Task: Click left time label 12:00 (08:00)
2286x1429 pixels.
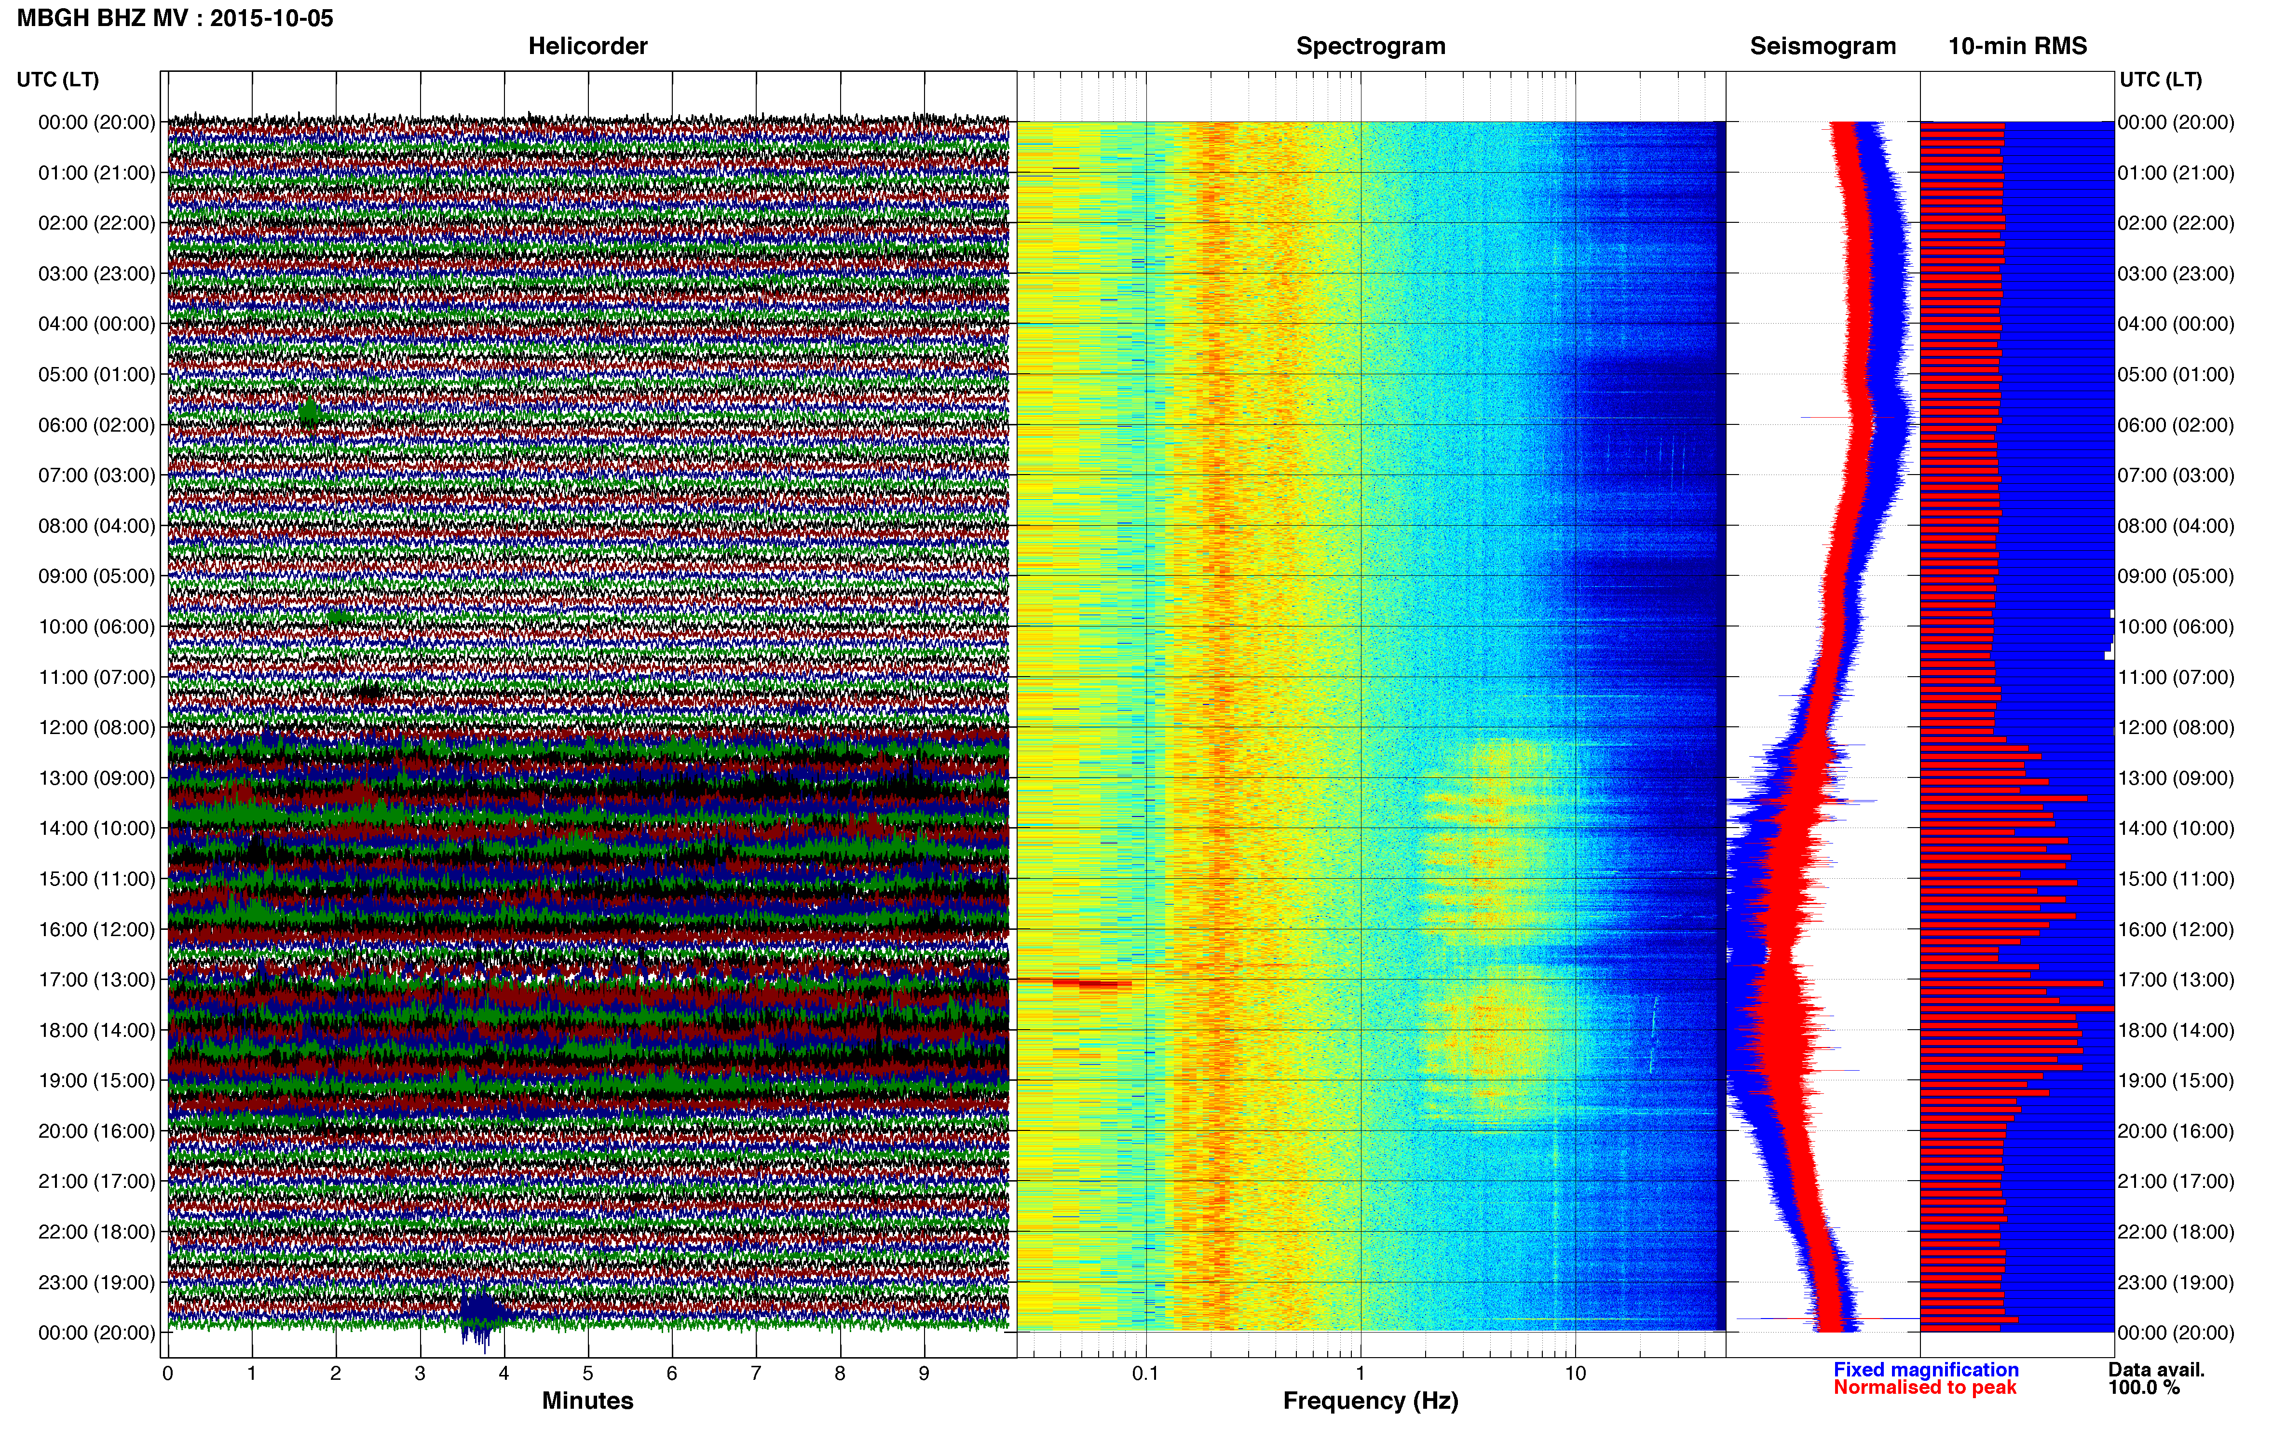Action: (96, 728)
